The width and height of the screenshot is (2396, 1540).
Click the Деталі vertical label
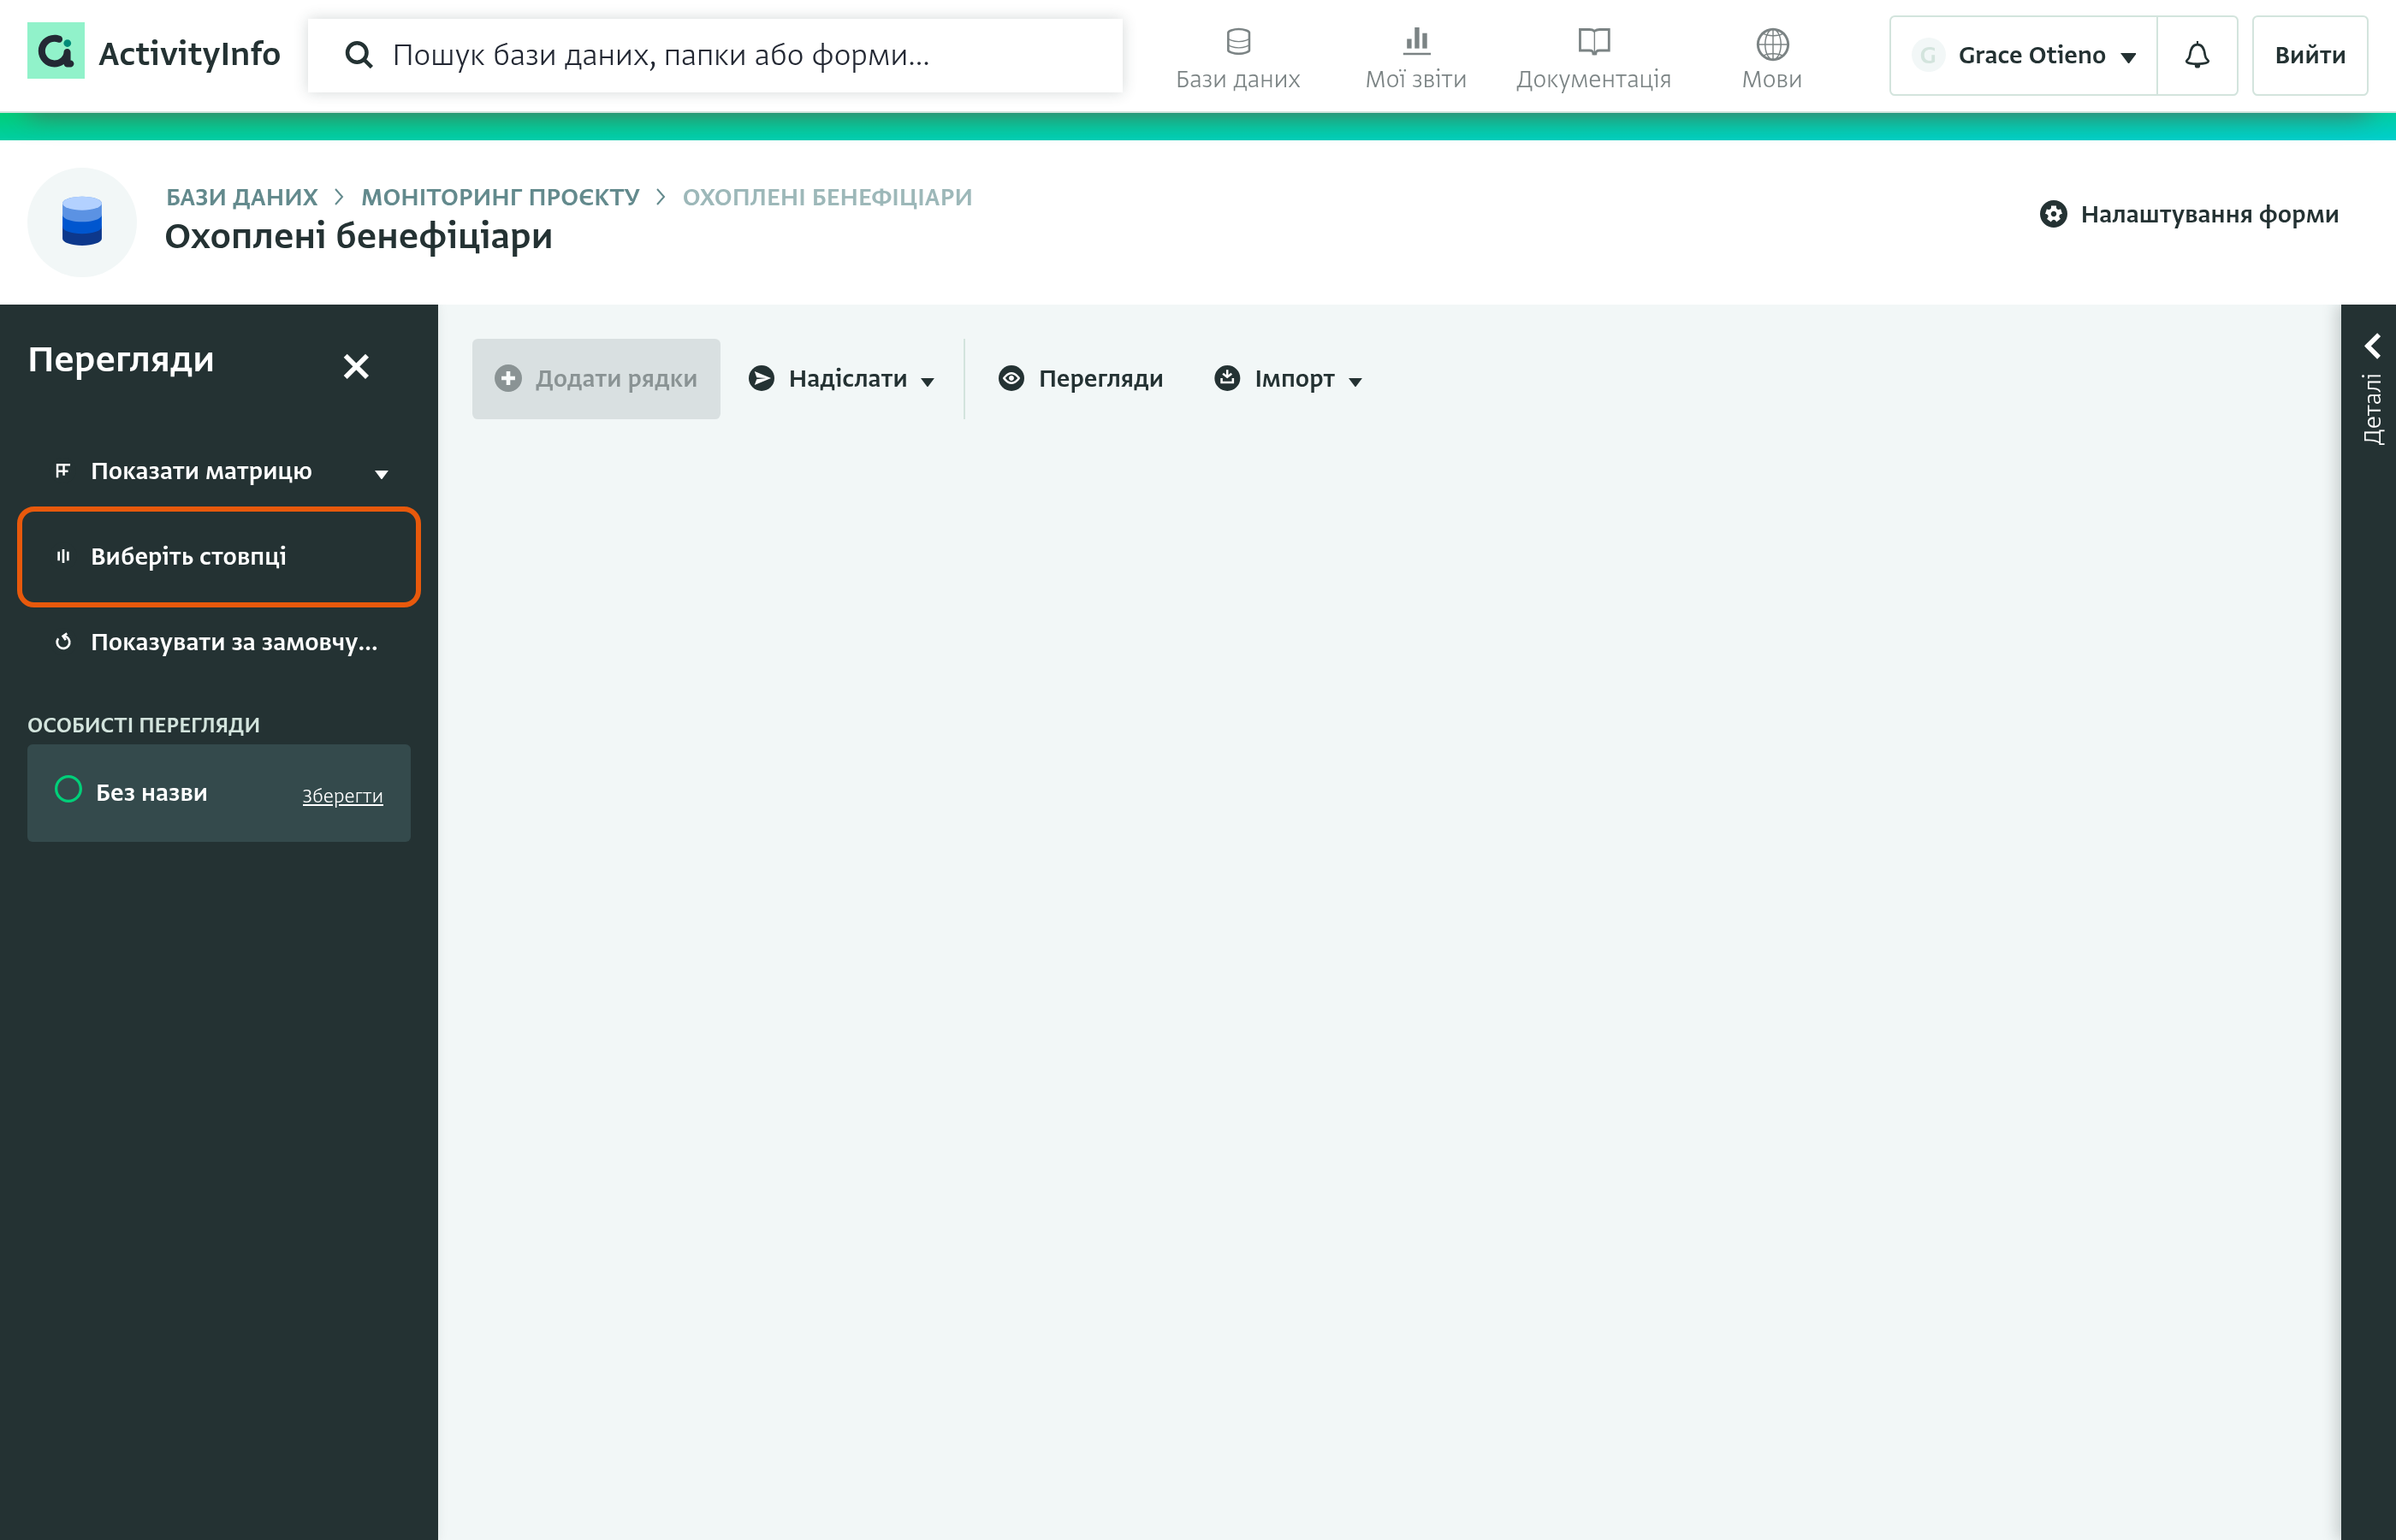coord(2372,409)
